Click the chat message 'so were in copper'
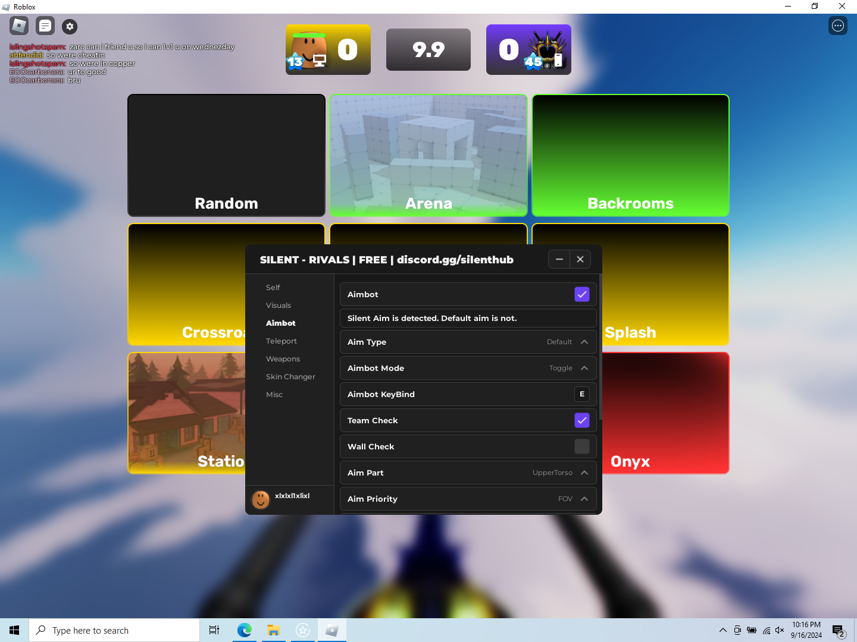This screenshot has height=642, width=857. [102, 64]
